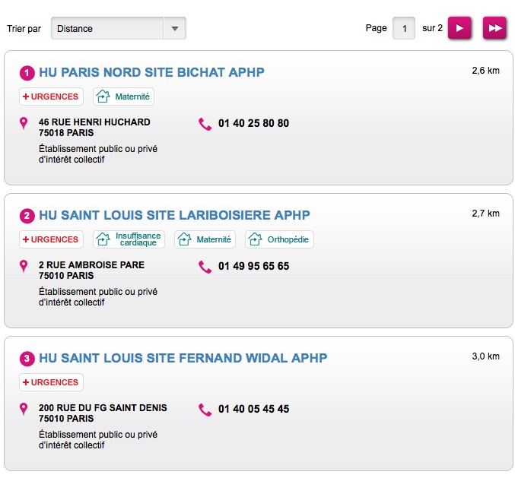The image size is (515, 478).
Task: Open HU Saint Louis Site Lariboisiere APHP link
Action: click(174, 215)
